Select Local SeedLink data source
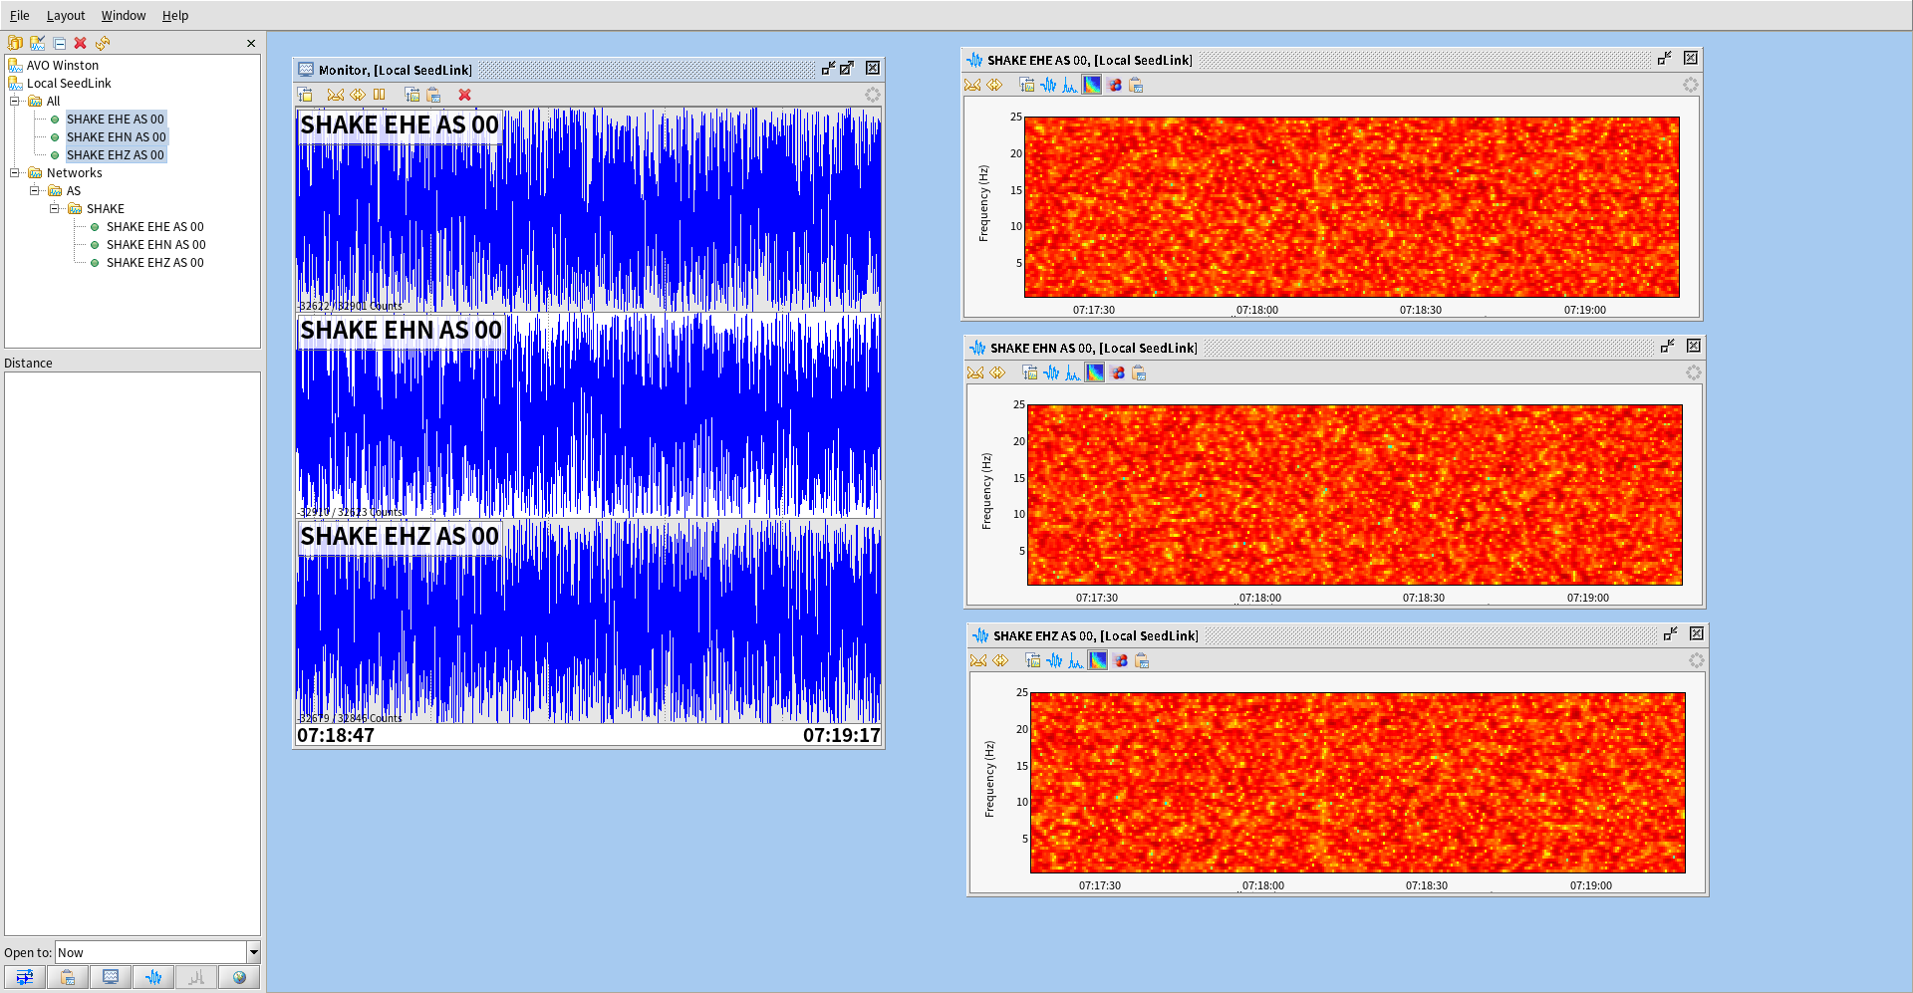 coord(69,83)
